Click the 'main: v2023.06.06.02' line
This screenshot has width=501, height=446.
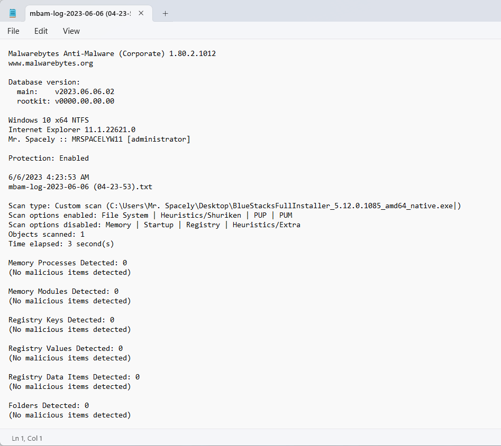tap(66, 91)
